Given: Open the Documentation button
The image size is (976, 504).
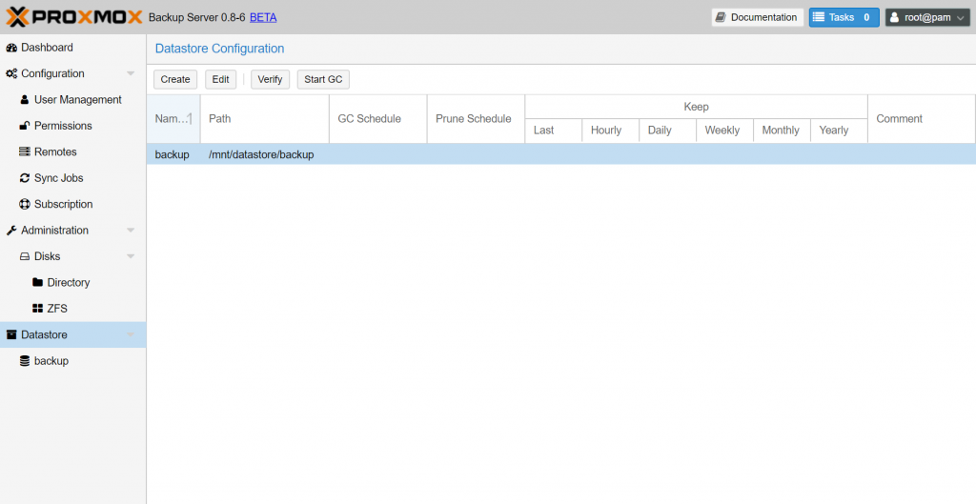Looking at the screenshot, I should coord(758,17).
